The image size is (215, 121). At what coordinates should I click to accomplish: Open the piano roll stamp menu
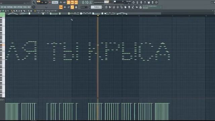(x=6, y=11)
